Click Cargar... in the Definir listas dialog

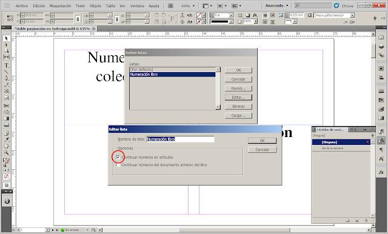click(x=238, y=116)
